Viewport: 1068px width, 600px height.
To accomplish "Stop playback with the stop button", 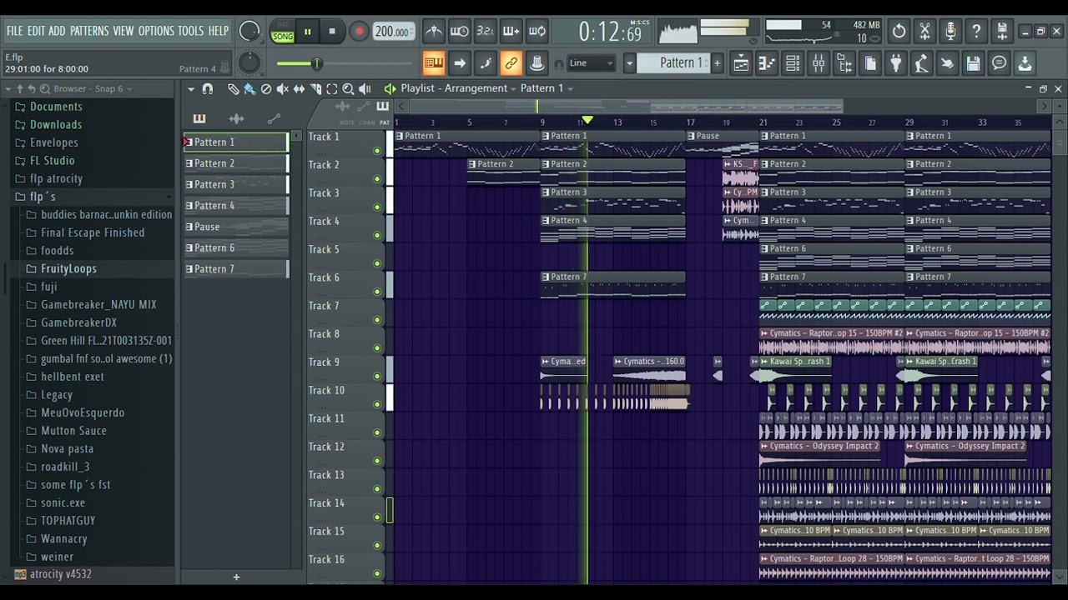I will 332,32.
